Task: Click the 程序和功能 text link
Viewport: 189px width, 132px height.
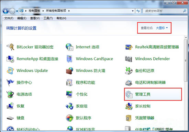Action: [x=85, y=83]
